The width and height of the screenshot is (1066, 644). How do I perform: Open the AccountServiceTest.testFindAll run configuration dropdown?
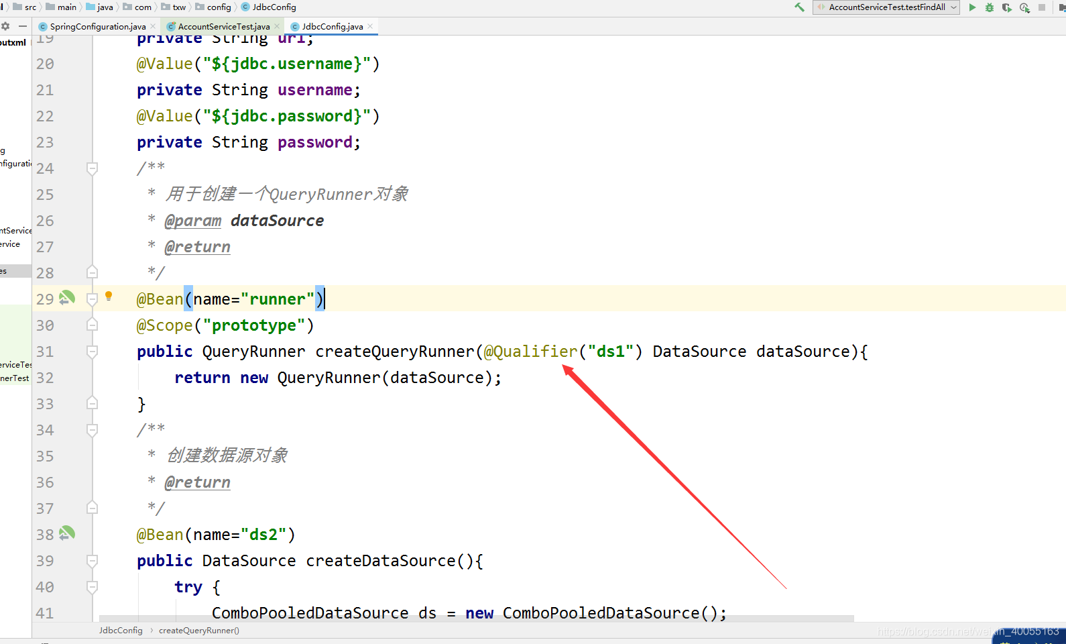tap(886, 7)
